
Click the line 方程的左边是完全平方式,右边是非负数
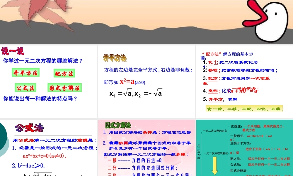[148, 70]
